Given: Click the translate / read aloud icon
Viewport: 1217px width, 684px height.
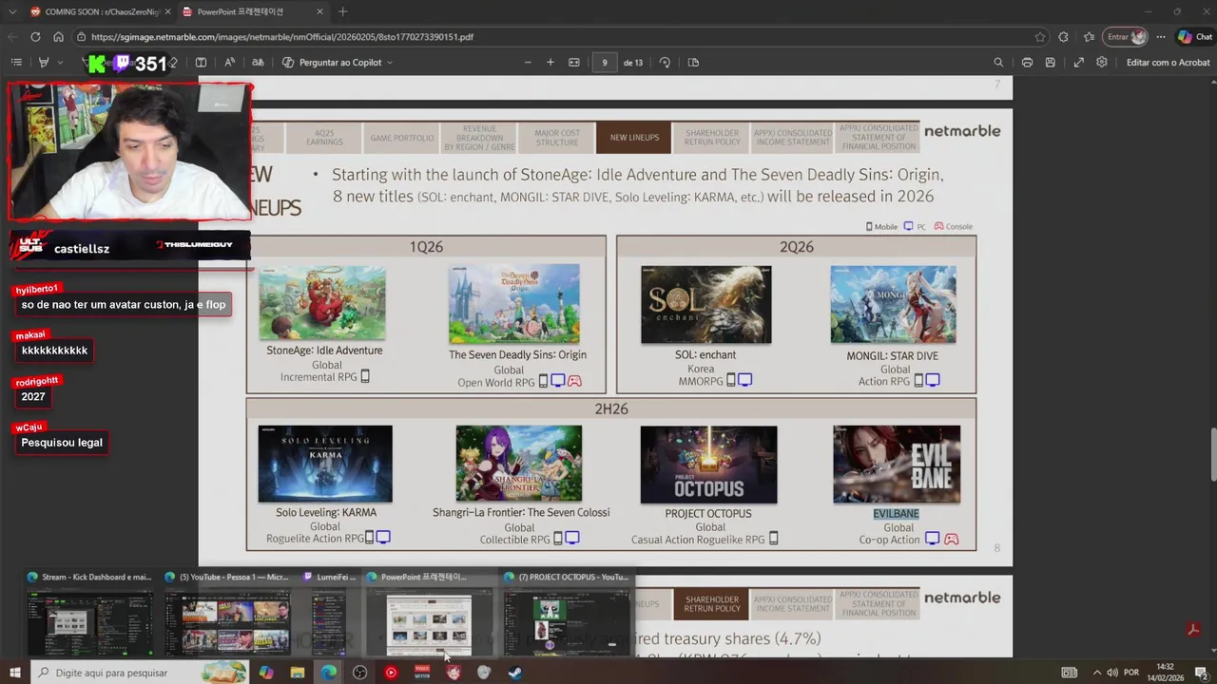Looking at the screenshot, I should (258, 63).
